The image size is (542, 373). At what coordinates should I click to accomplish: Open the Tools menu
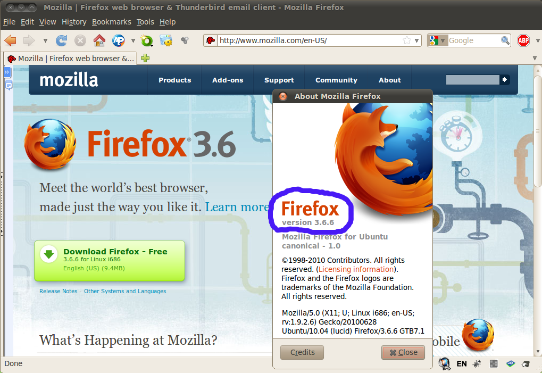click(x=145, y=22)
